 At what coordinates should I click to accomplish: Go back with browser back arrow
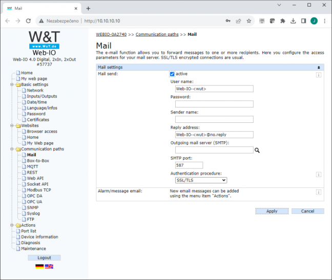click(8, 20)
